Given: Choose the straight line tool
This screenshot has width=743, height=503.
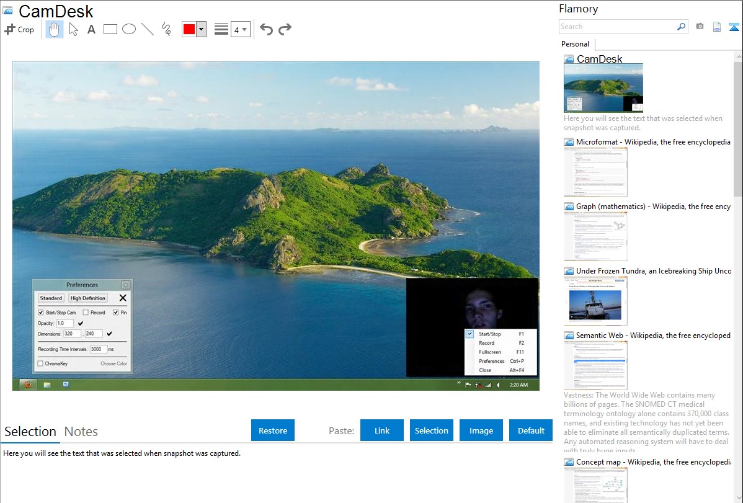Looking at the screenshot, I should 148,29.
